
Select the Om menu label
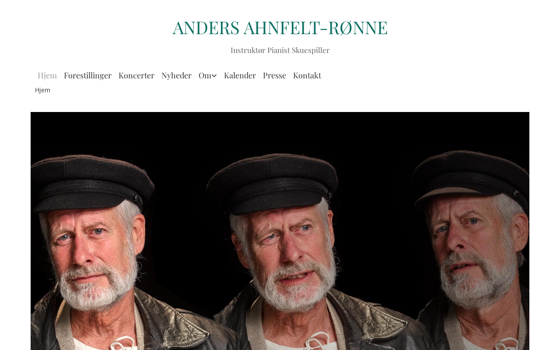point(205,75)
